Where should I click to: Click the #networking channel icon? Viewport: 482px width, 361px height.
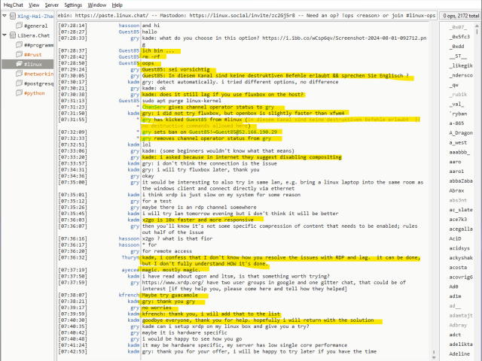(19, 74)
